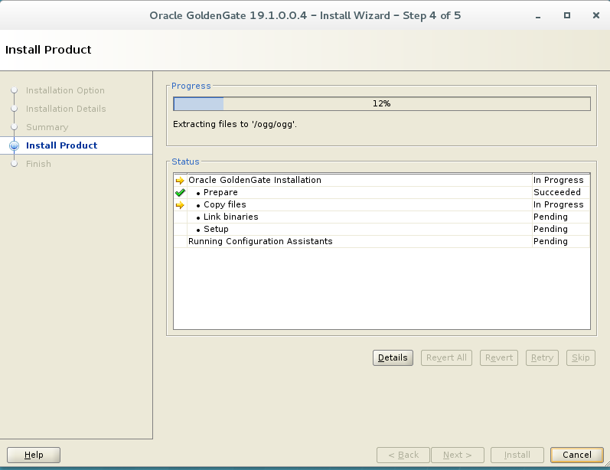Click the Retry button
The image size is (610, 470).
542,357
